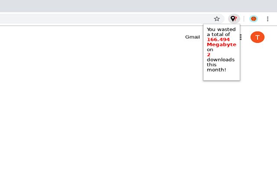Click the red number 2 in popup

coord(209,55)
